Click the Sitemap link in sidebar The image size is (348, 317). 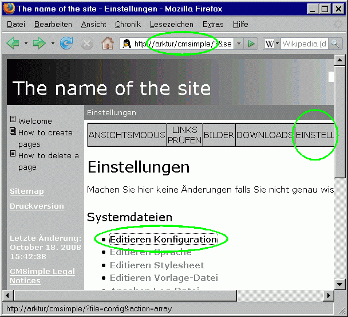pyautogui.click(x=27, y=191)
